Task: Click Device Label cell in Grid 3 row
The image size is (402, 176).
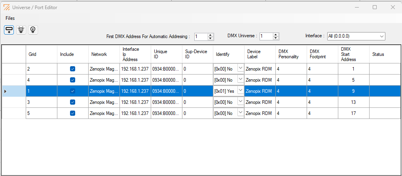Action: (260, 102)
